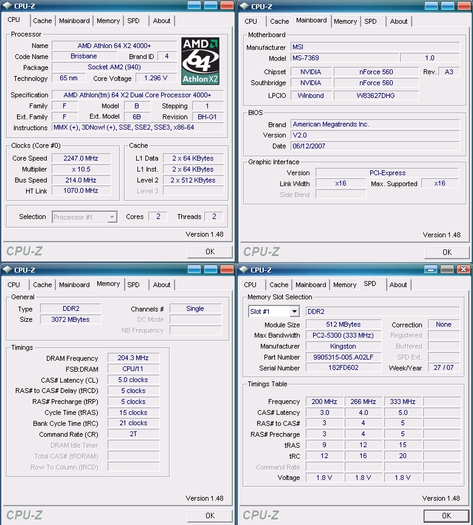The width and height of the screenshot is (473, 525).
Task: Click the motherboard Model value 'MS-7369'
Action: click(x=345, y=58)
